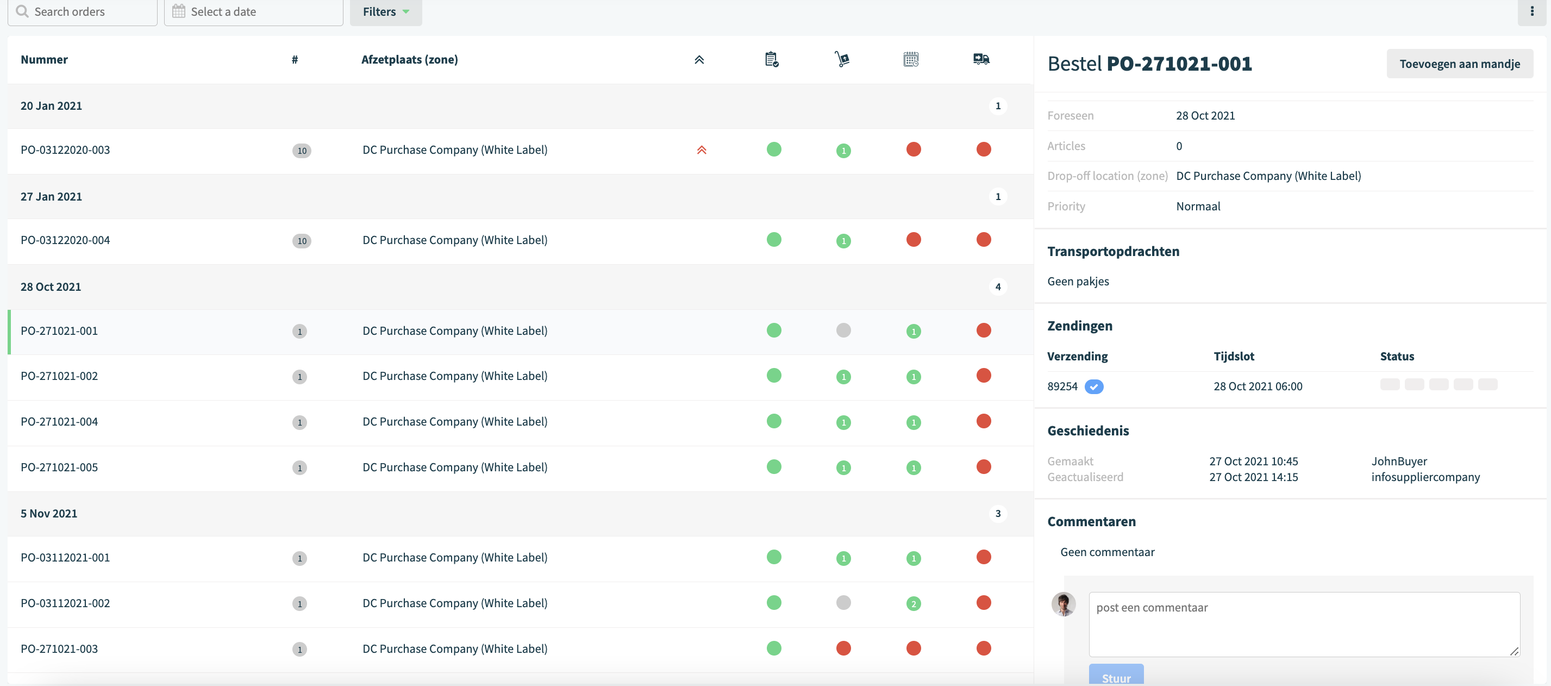
Task: Collapse the 5 Nov 2021 date group
Action: point(520,513)
